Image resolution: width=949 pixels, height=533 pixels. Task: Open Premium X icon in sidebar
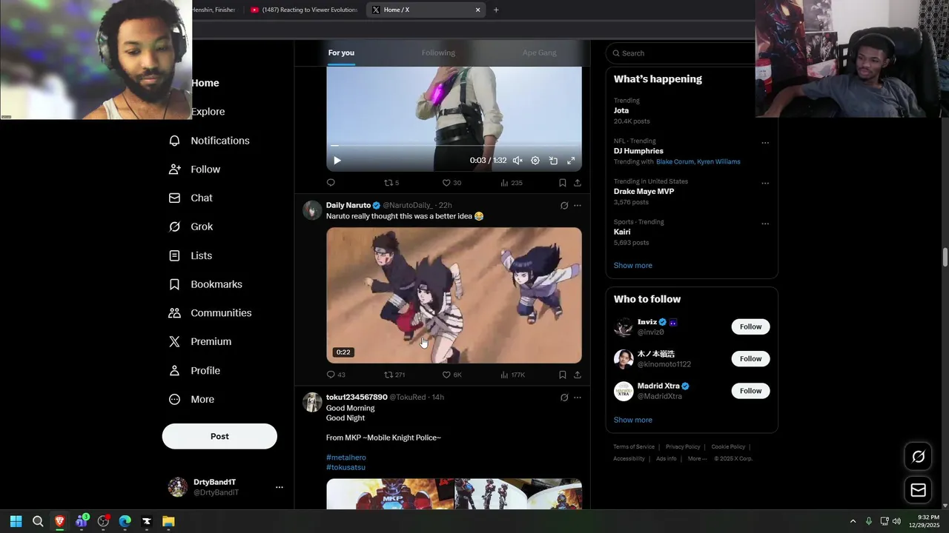(x=174, y=342)
